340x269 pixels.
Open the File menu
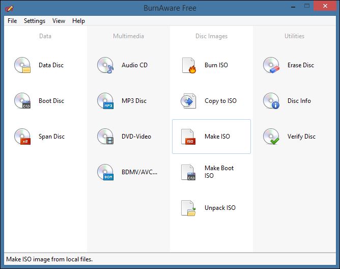tap(12, 21)
